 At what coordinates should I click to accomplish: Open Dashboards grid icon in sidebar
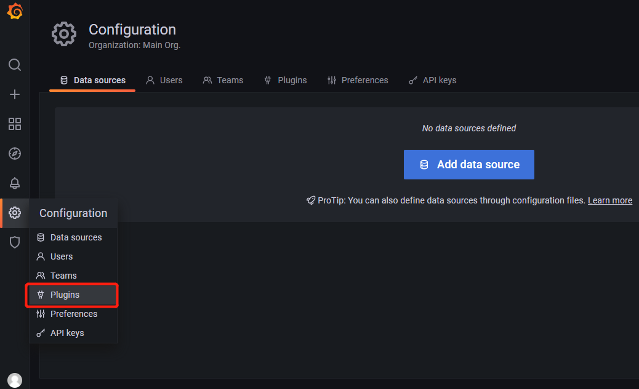coord(15,124)
